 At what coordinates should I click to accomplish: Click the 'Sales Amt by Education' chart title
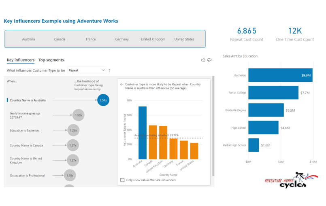240,56
